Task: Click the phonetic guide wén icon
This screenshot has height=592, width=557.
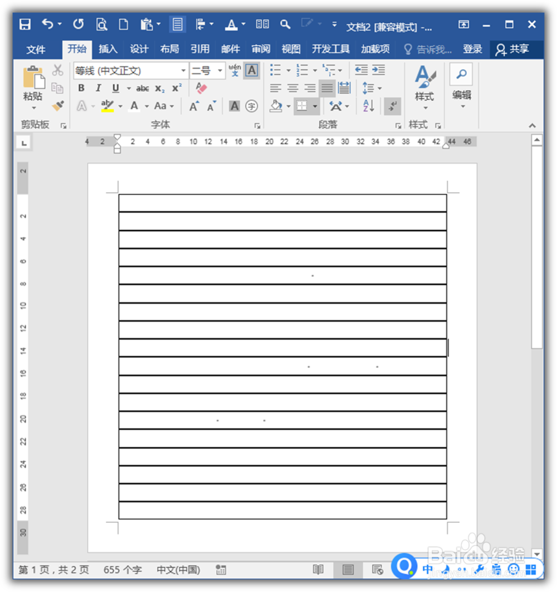Action: pyautogui.click(x=234, y=70)
